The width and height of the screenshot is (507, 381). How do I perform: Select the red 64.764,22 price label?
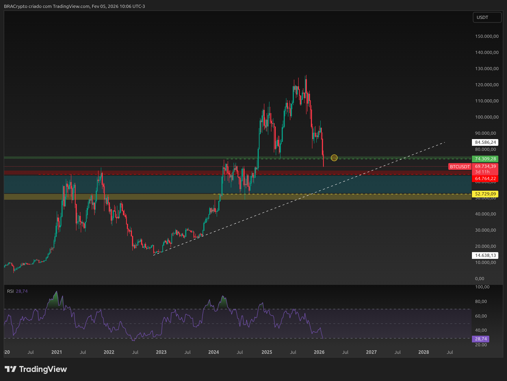coord(485,179)
